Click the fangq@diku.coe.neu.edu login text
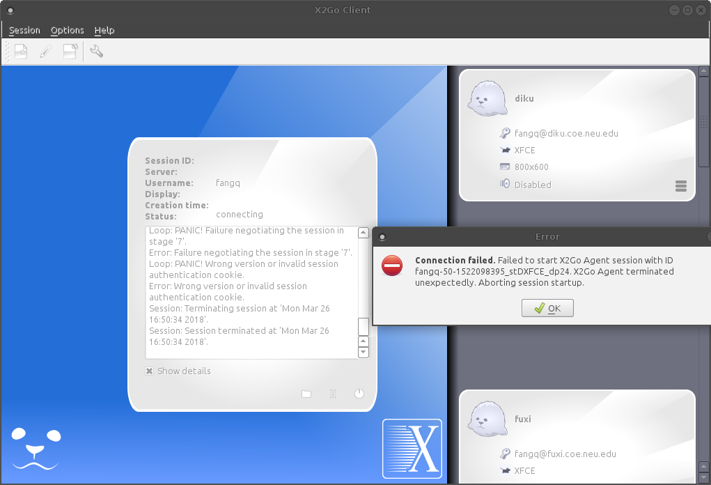 [x=566, y=133]
